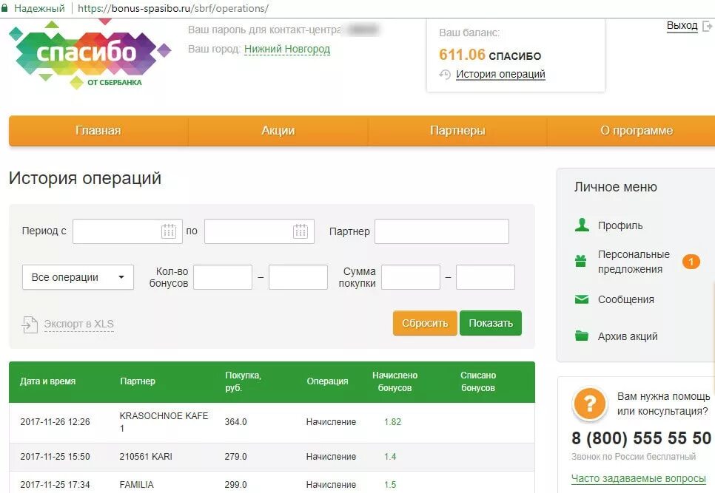Click the Дата и время column header
The height and width of the screenshot is (493, 715).
point(48,381)
